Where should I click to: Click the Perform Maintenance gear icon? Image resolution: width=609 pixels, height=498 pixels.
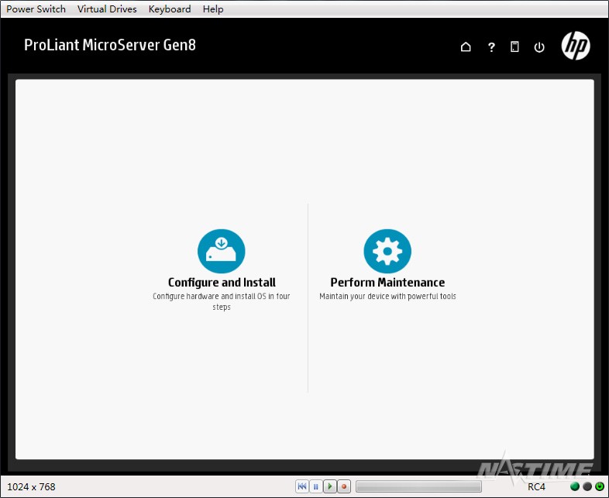point(387,251)
